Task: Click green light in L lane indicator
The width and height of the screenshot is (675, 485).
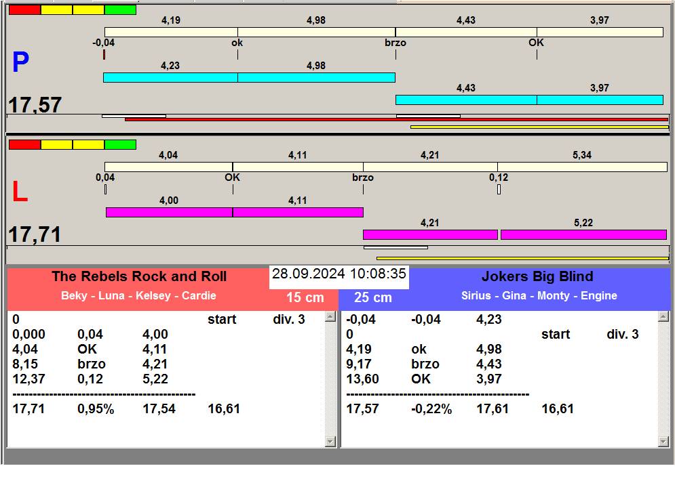Action: [x=121, y=144]
